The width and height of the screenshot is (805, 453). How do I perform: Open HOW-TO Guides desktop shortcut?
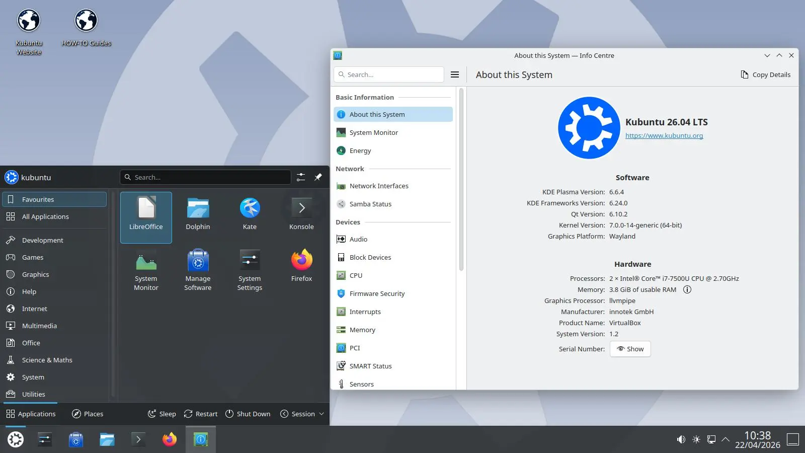coord(86,28)
